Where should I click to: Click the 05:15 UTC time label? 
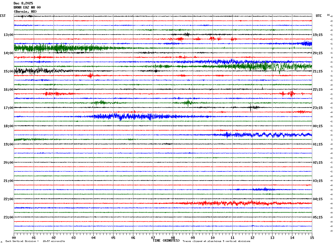click(x=318, y=217)
